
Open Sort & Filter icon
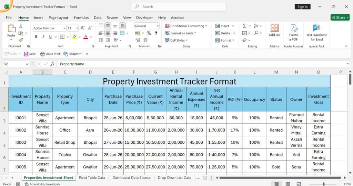point(256,26)
